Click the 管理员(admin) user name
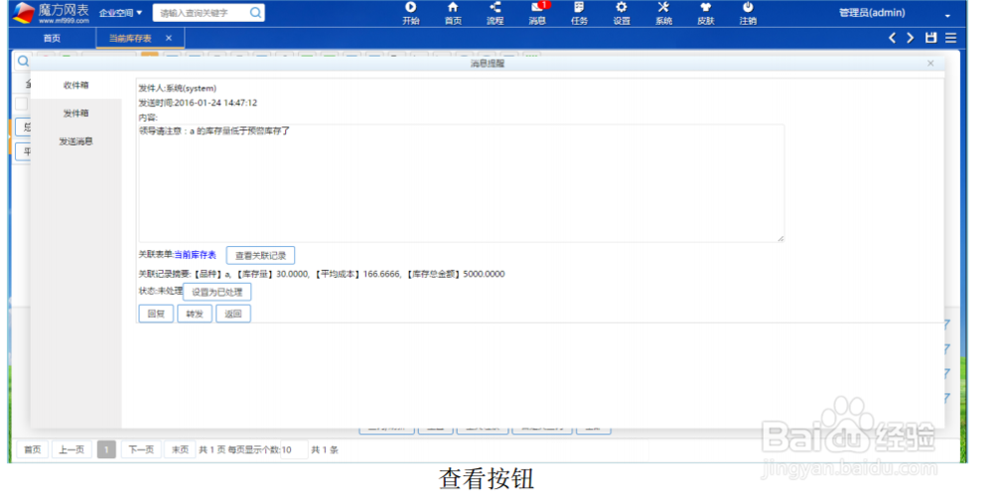This screenshot has width=993, height=502. click(872, 13)
